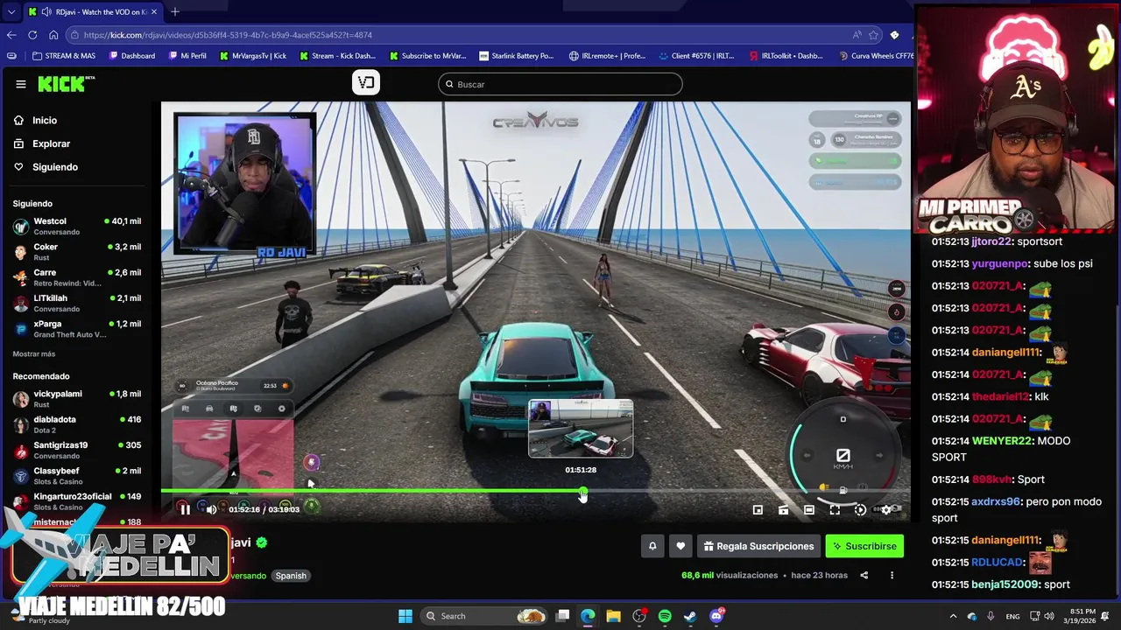1121x630 pixels.
Task: Bookmark this page with star icon
Action: tap(873, 35)
